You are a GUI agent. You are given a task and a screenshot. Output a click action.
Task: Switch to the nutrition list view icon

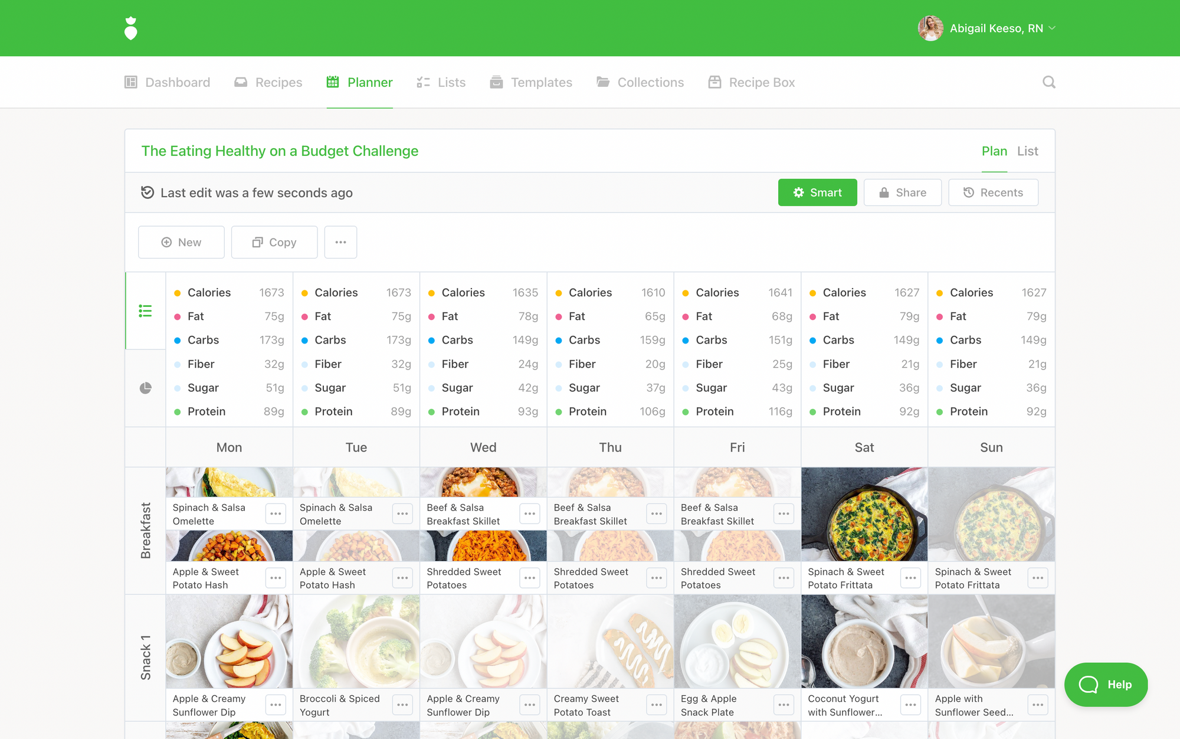click(x=145, y=311)
